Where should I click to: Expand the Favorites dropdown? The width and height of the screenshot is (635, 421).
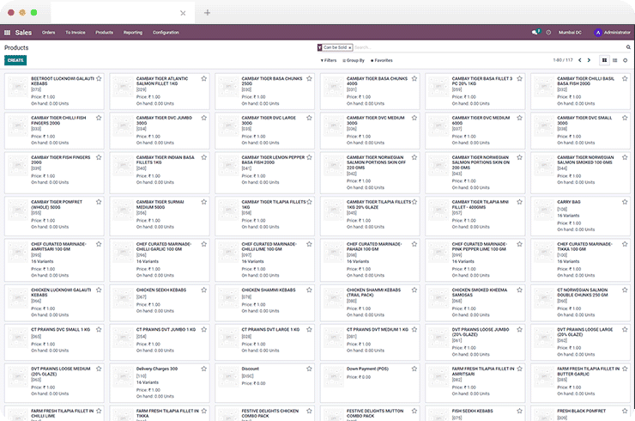tap(382, 60)
